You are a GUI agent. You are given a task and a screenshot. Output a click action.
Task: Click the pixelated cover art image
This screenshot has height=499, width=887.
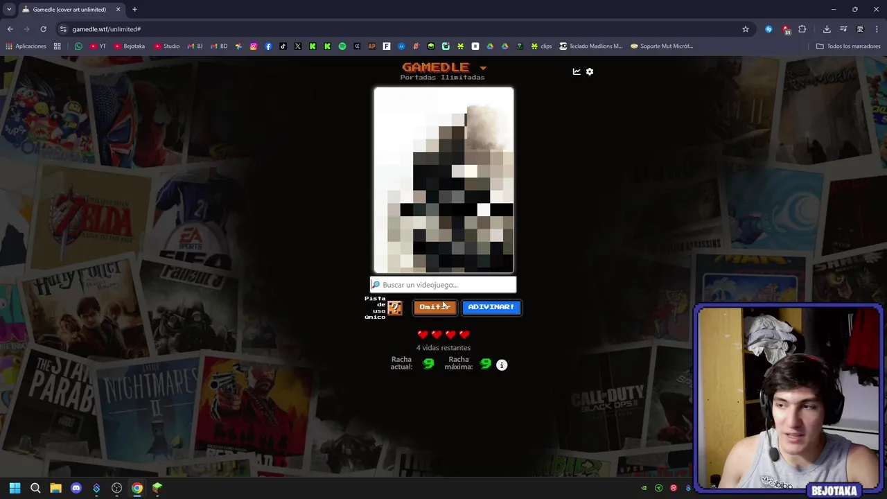pos(443,180)
